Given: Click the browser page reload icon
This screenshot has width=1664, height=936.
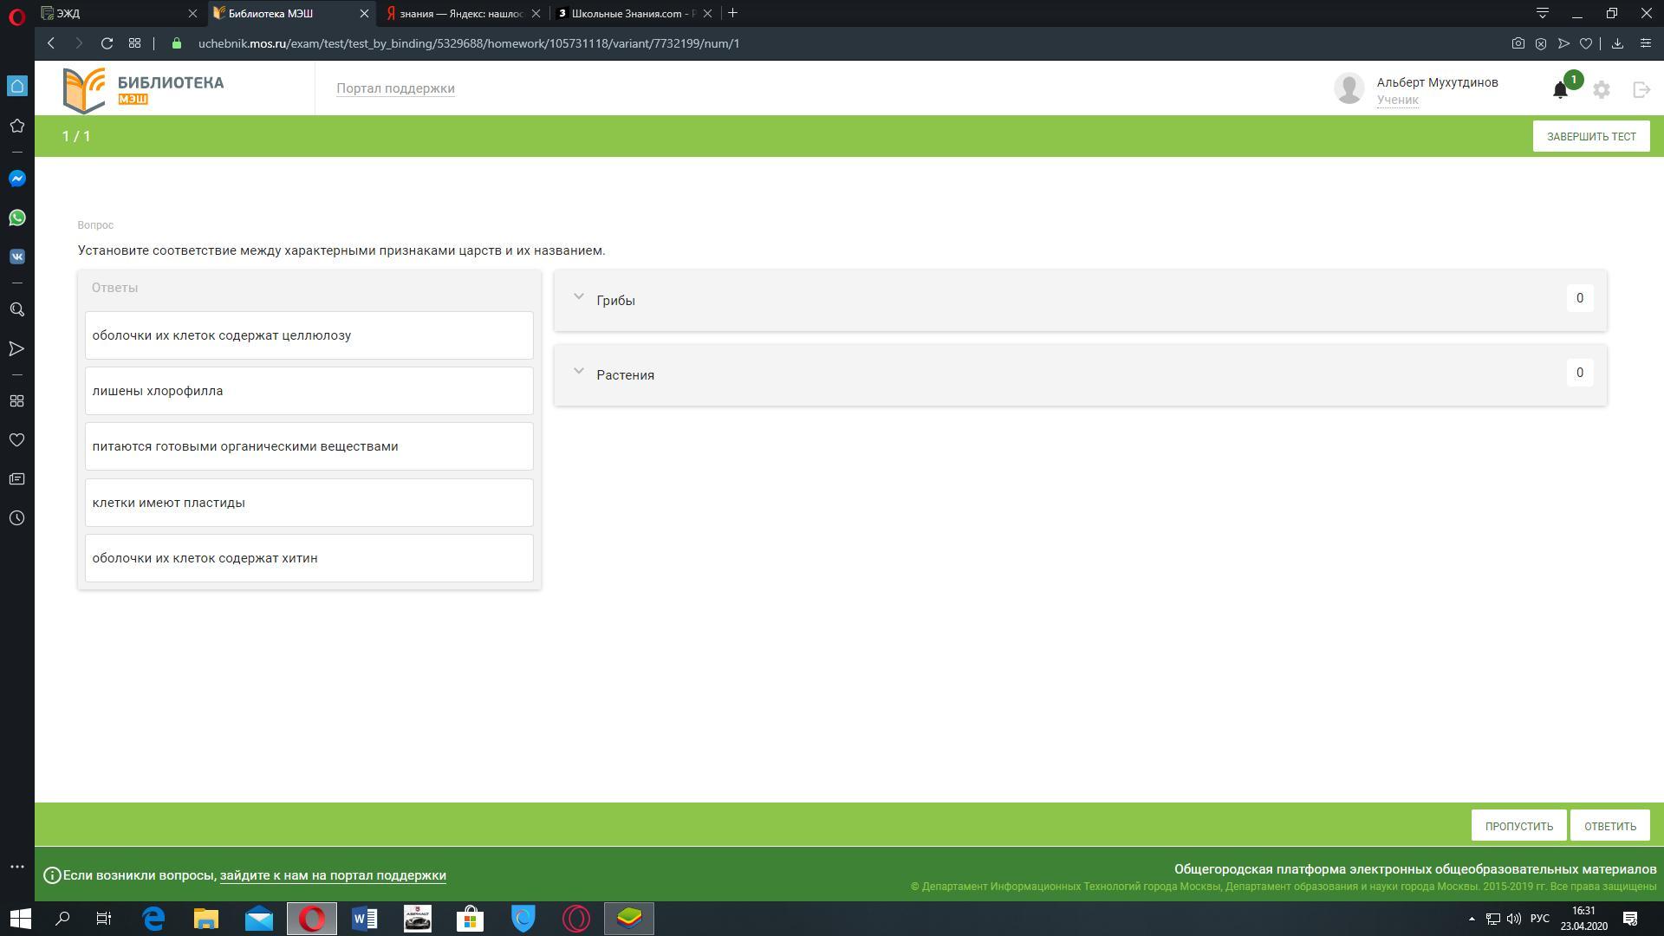Looking at the screenshot, I should click(x=107, y=43).
